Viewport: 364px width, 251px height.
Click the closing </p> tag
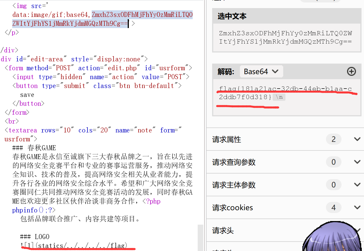(x=12, y=32)
